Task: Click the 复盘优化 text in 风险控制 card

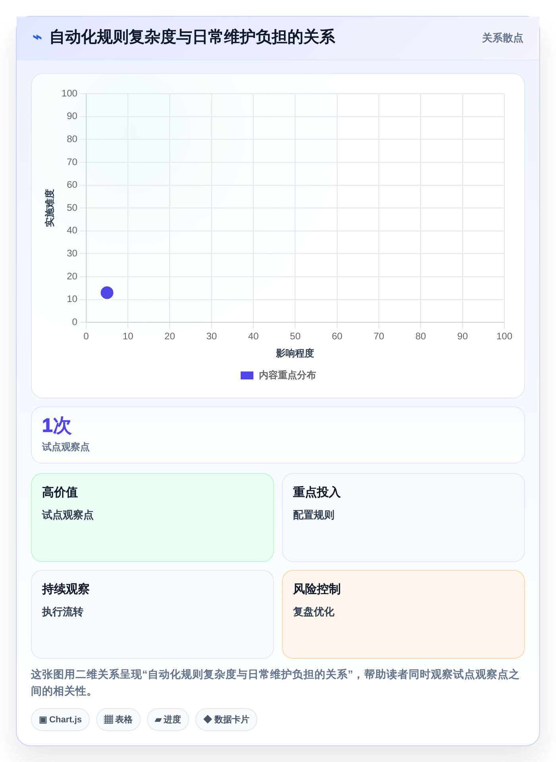Action: pyautogui.click(x=314, y=612)
